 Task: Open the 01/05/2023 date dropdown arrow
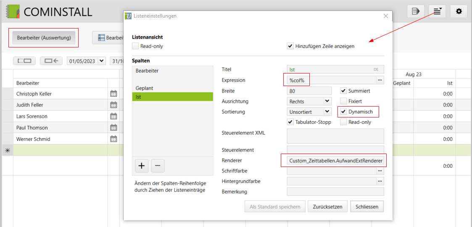(101, 61)
